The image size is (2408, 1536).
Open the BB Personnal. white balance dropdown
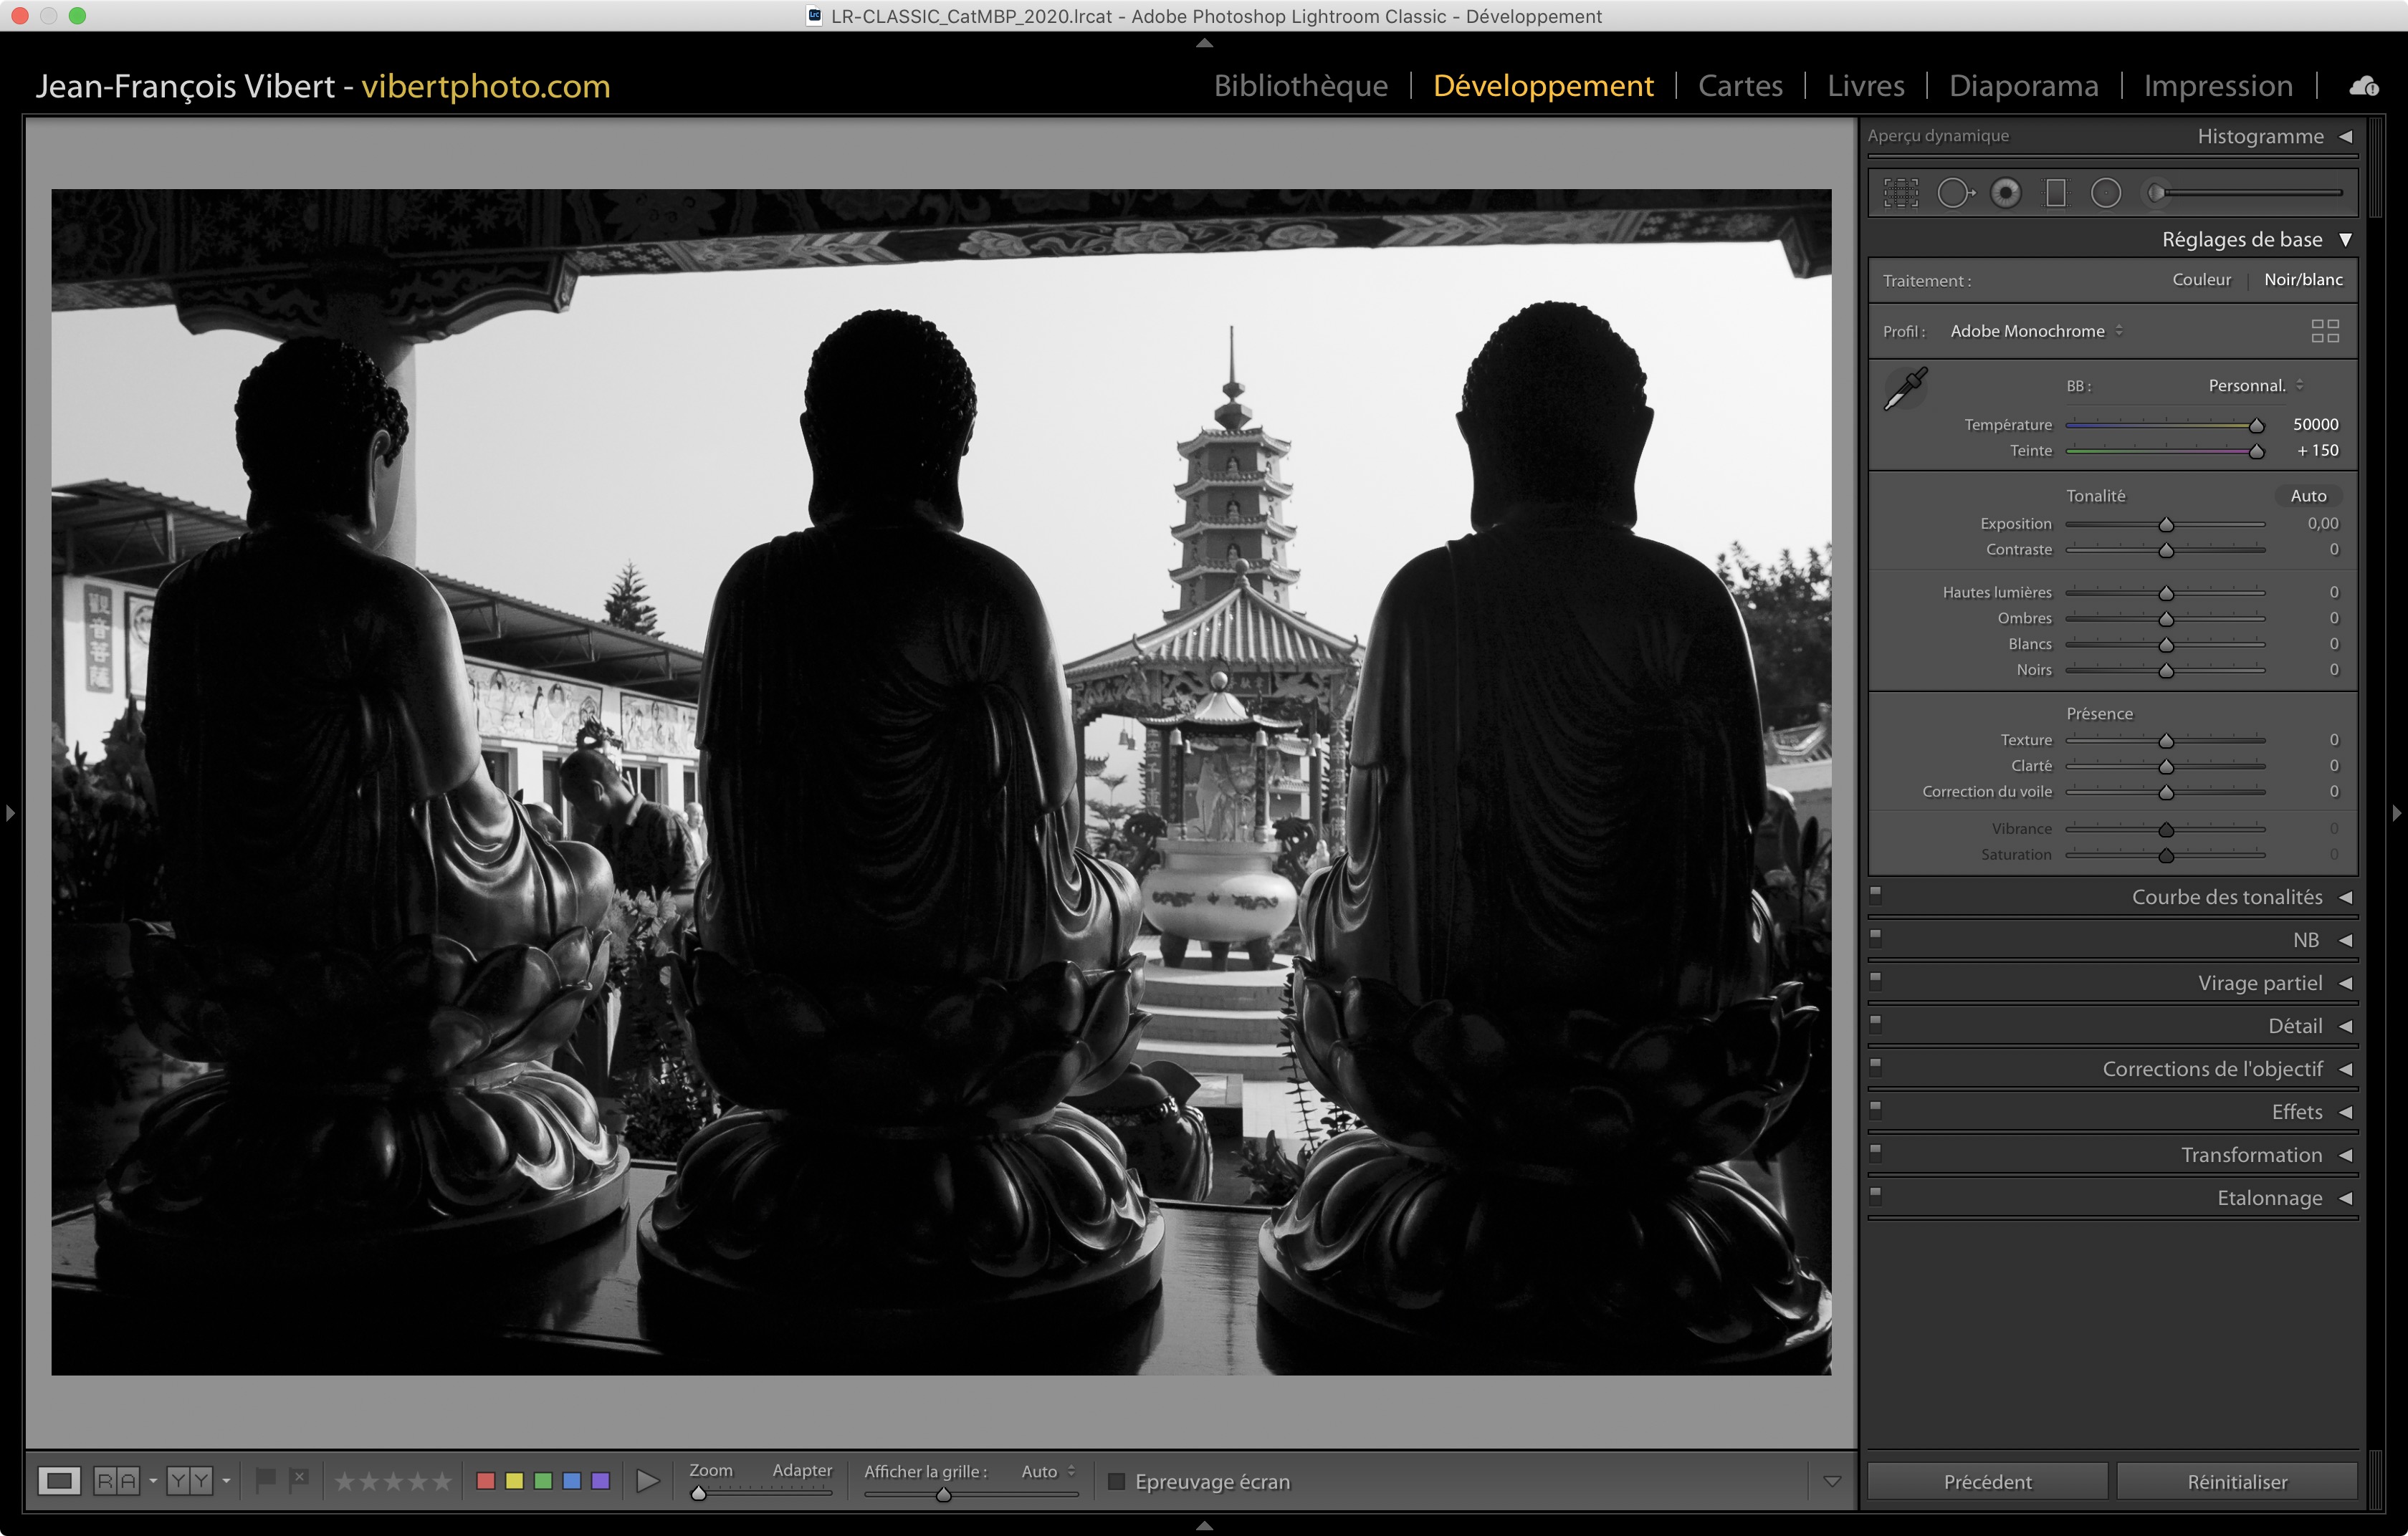(2254, 385)
